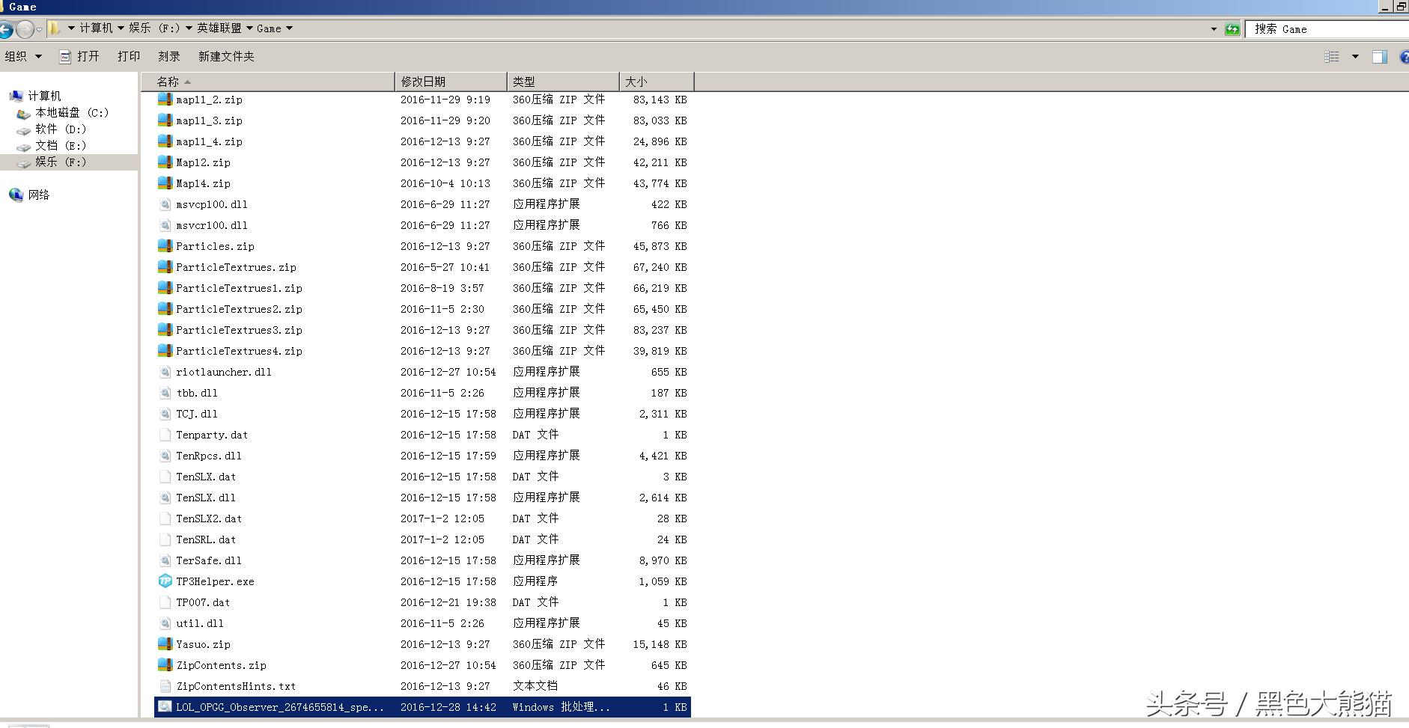Open the address bar history dropdown
The height and width of the screenshot is (728, 1409).
click(x=1214, y=29)
